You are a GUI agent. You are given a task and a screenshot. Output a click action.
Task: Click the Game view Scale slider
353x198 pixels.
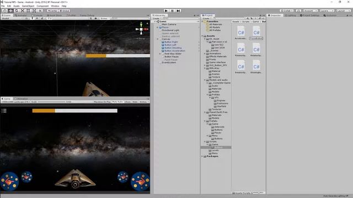(51, 102)
